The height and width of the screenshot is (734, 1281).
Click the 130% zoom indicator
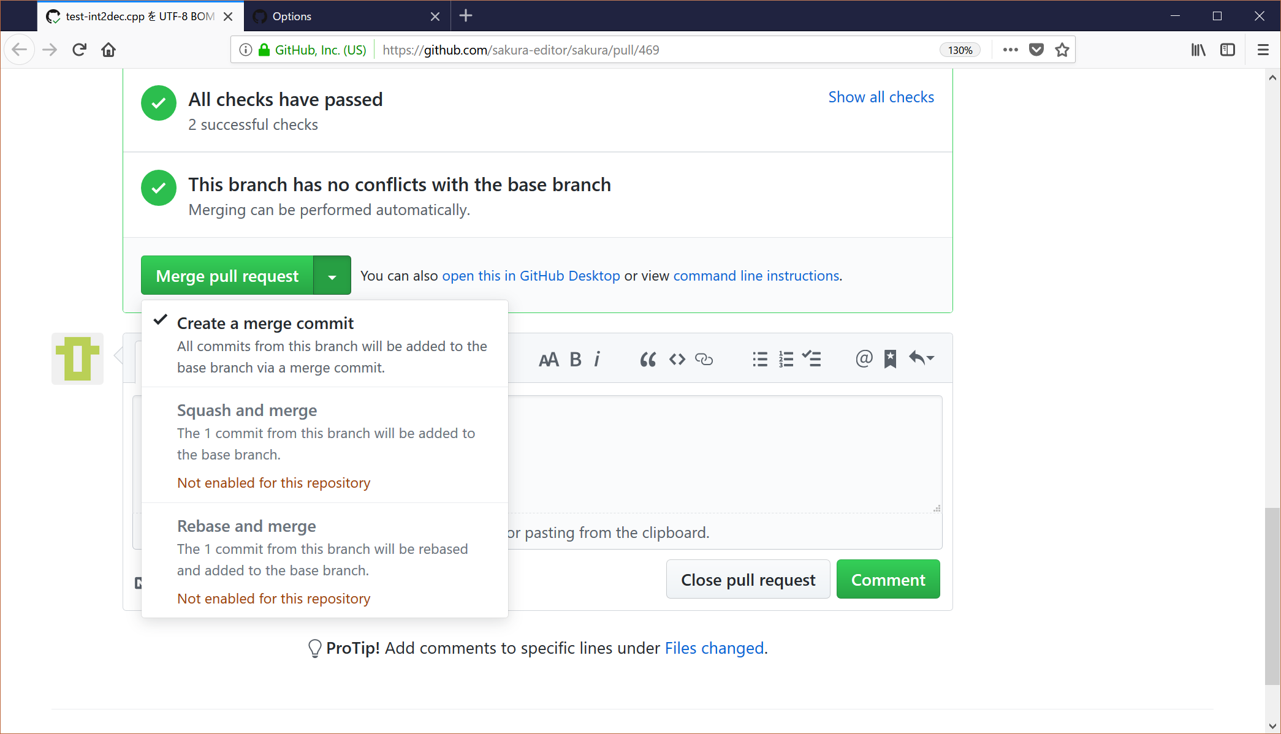point(959,50)
